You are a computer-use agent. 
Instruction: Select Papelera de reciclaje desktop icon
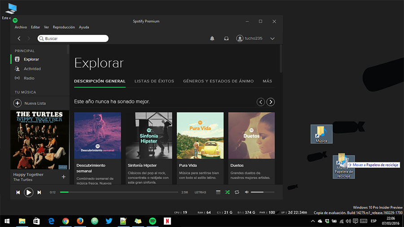point(344,167)
